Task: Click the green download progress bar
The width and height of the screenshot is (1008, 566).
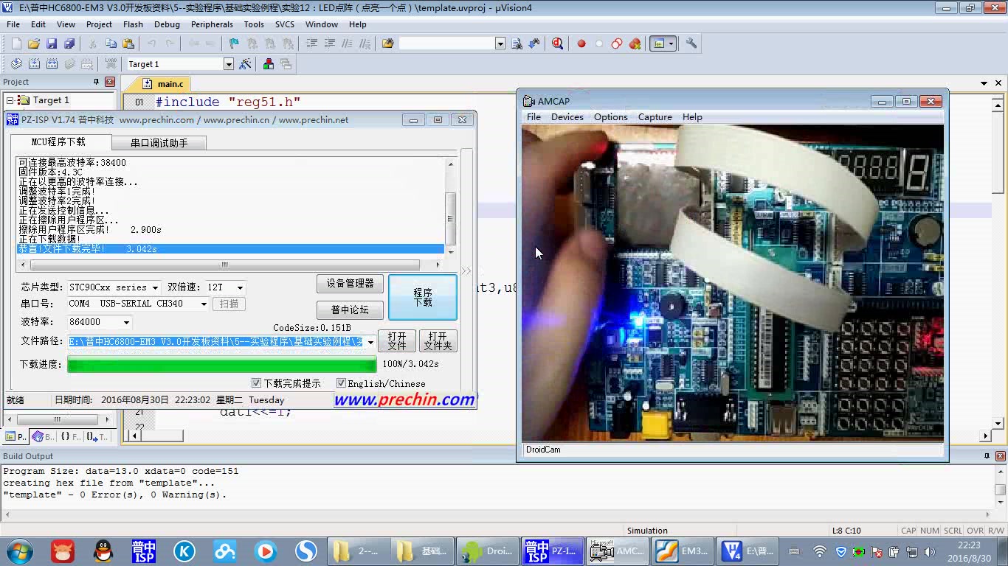Action: pyautogui.click(x=222, y=364)
